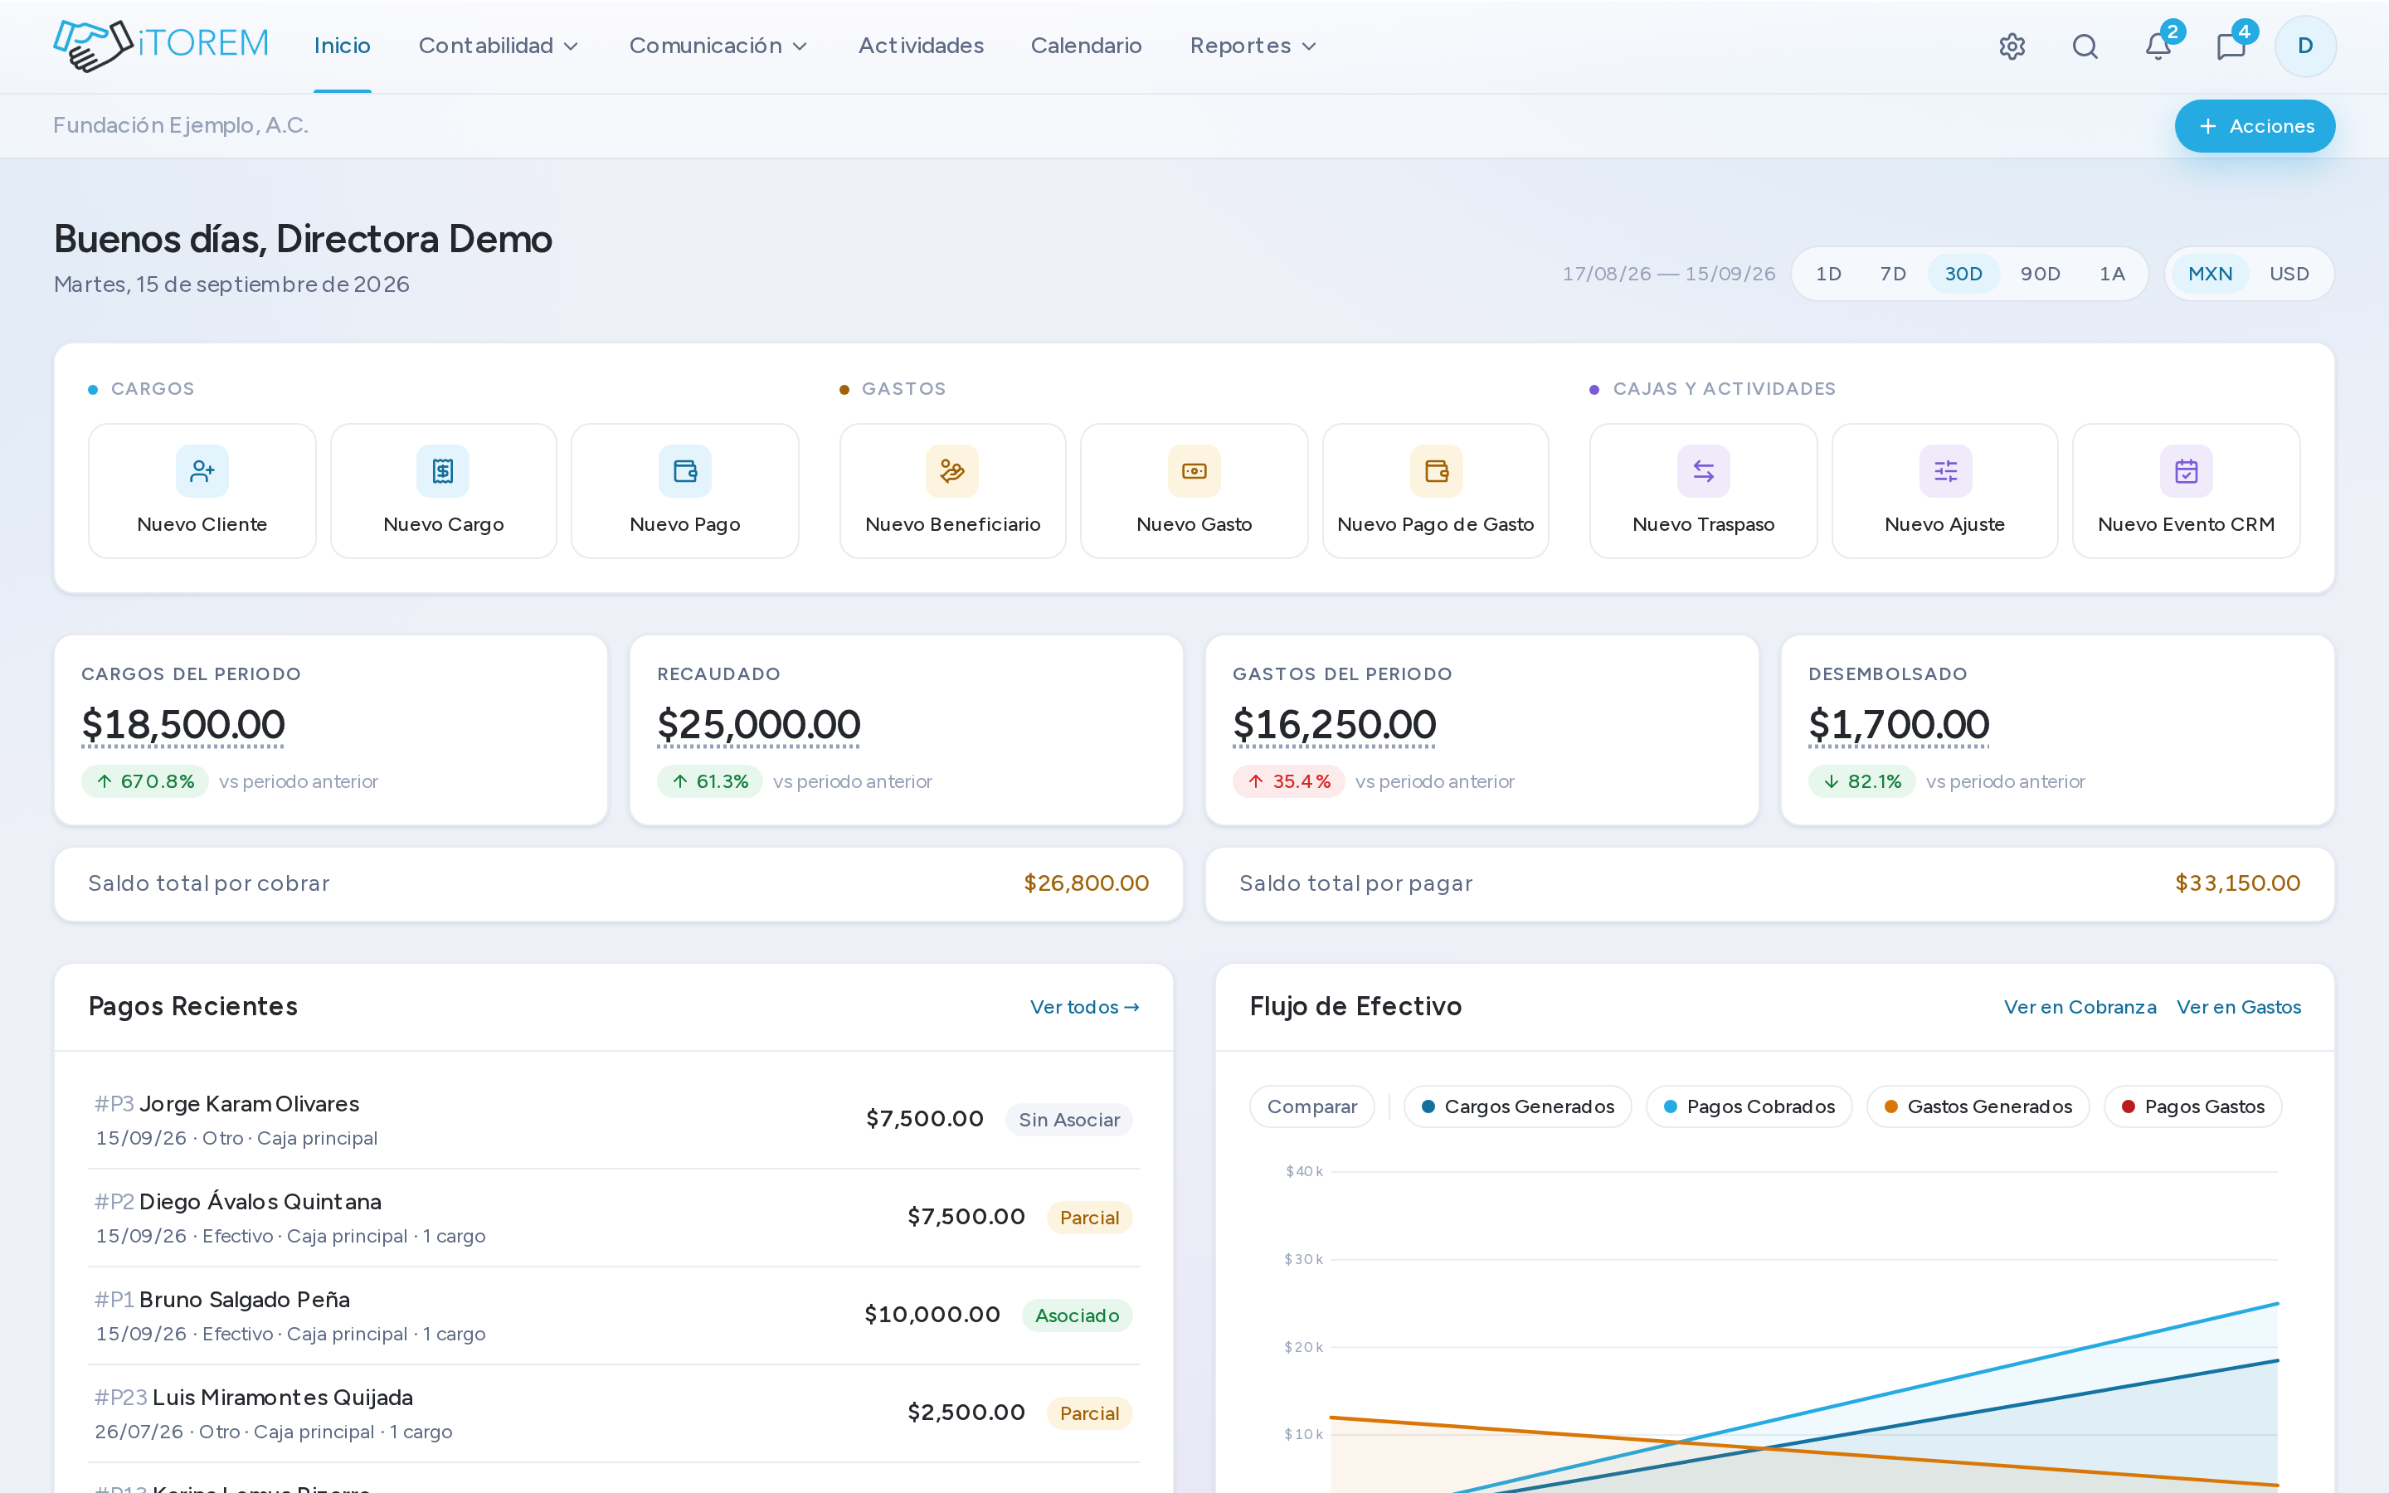Open the Gastos del Periodo card

[x=1482, y=730]
